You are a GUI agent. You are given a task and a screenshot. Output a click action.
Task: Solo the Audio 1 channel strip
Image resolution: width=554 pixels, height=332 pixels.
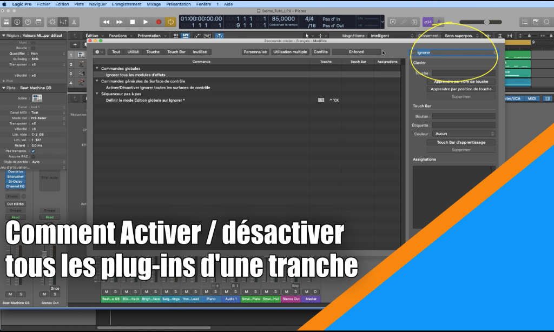click(x=235, y=292)
